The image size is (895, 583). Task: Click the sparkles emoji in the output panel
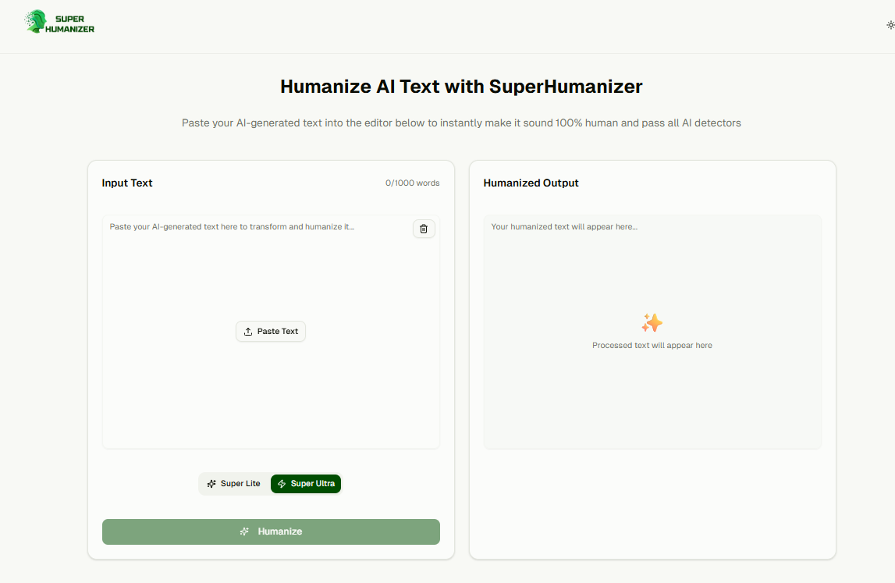[x=652, y=322]
